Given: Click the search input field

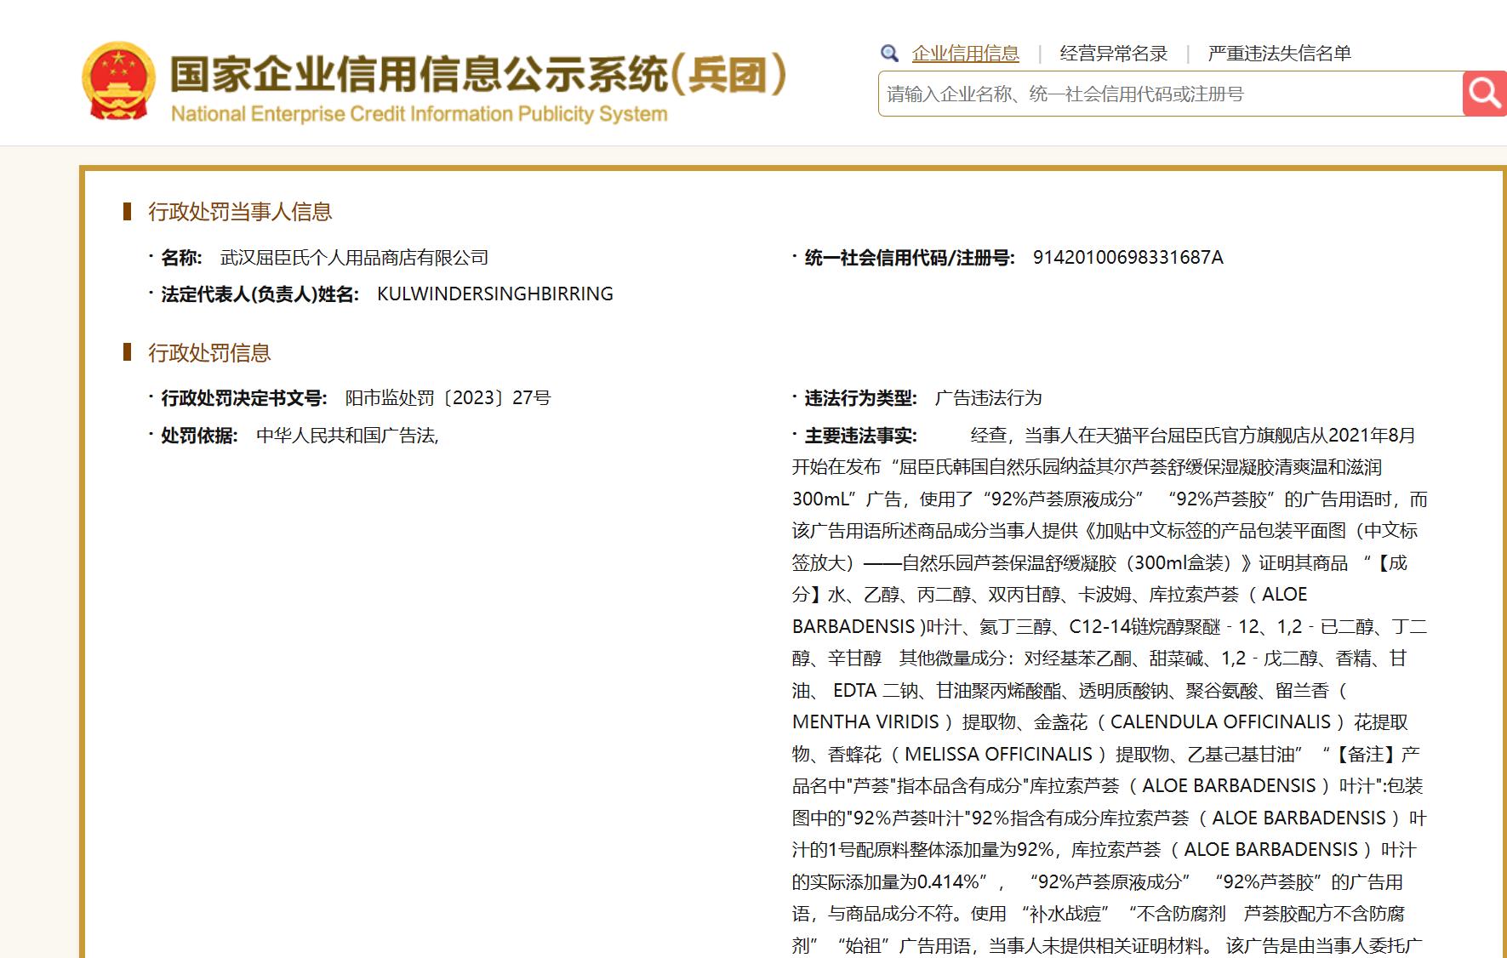Looking at the screenshot, I should click(1106, 95).
